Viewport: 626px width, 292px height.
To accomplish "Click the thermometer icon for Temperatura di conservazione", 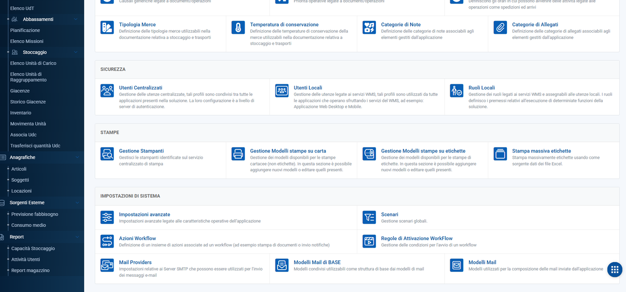I will [x=238, y=27].
